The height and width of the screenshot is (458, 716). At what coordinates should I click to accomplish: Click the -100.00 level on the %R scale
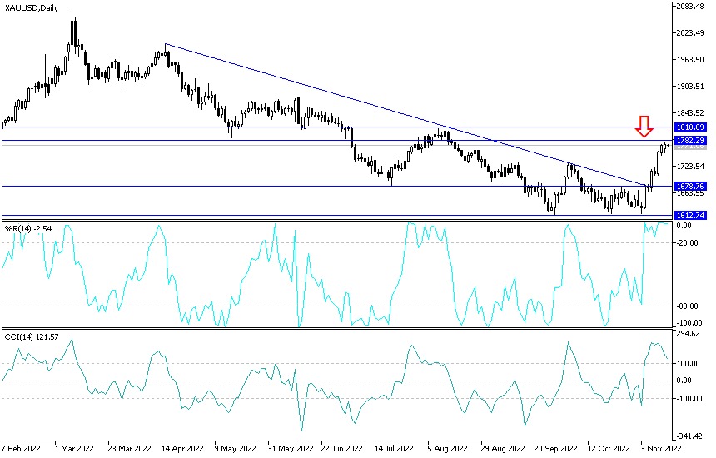[689, 323]
